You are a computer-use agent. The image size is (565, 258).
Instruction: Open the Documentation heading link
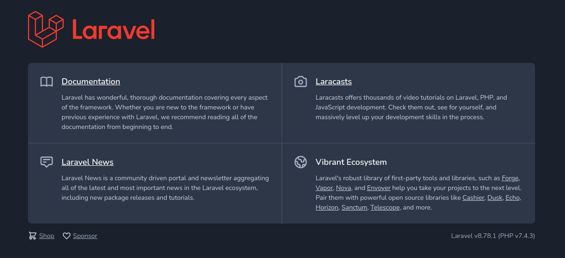[x=91, y=81]
